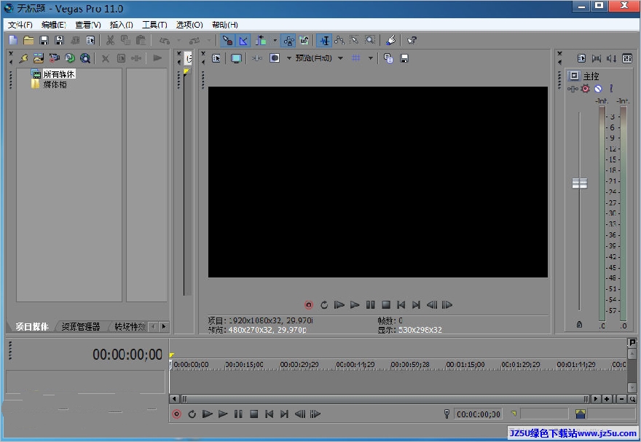Undo the last action in main toolbar
Viewport: 641px width, 442px height.
(165, 40)
